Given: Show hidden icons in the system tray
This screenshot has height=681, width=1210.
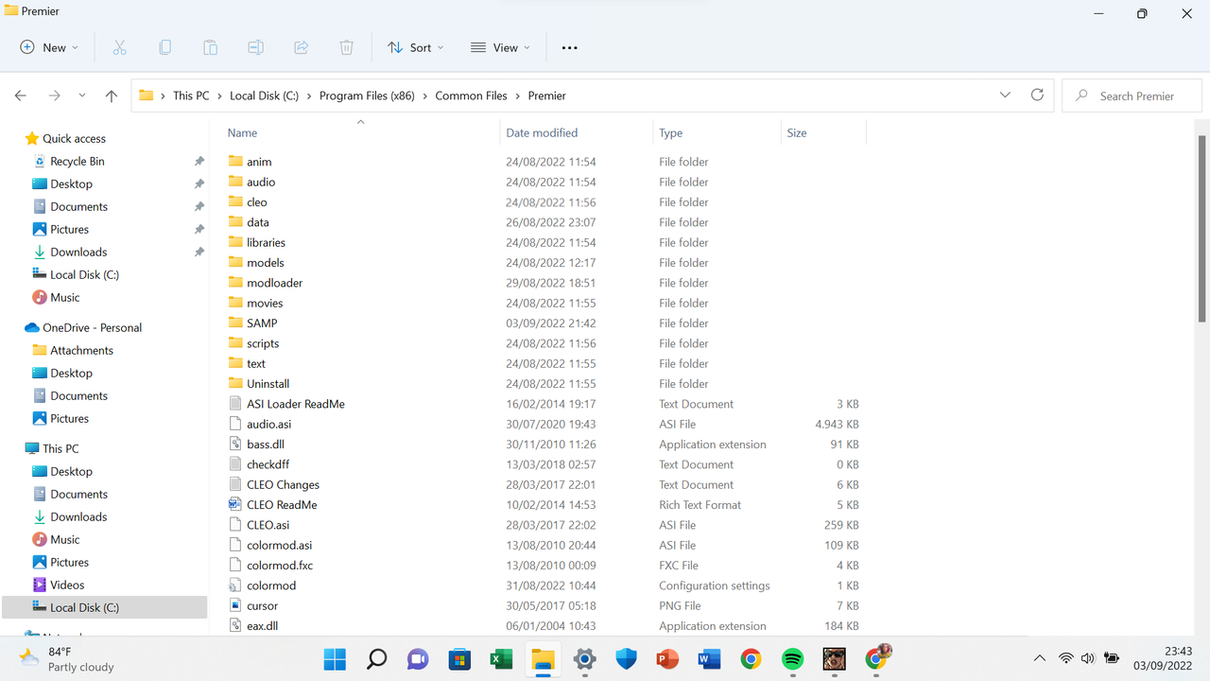Looking at the screenshot, I should 1040,658.
